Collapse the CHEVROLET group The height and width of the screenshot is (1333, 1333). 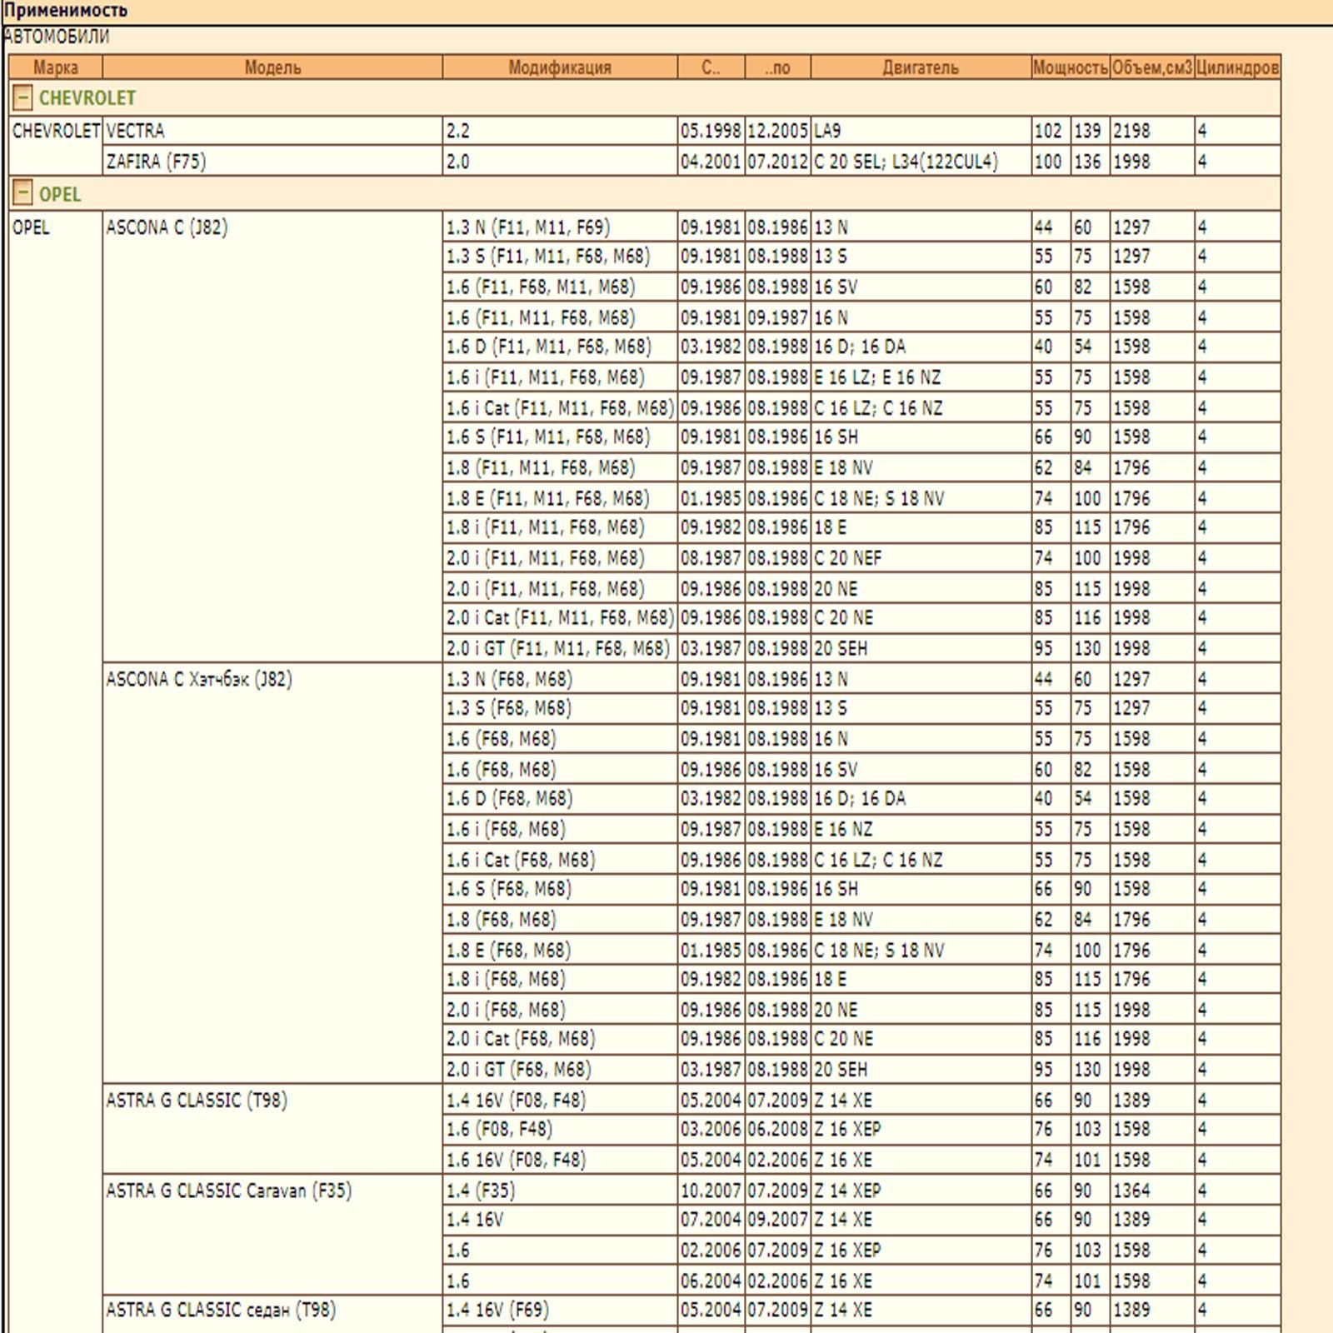point(23,98)
